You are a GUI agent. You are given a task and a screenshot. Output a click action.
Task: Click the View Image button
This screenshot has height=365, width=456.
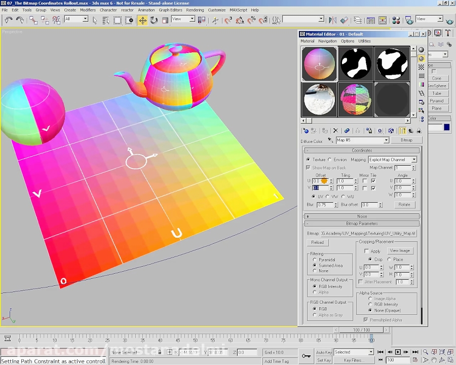tap(399, 251)
